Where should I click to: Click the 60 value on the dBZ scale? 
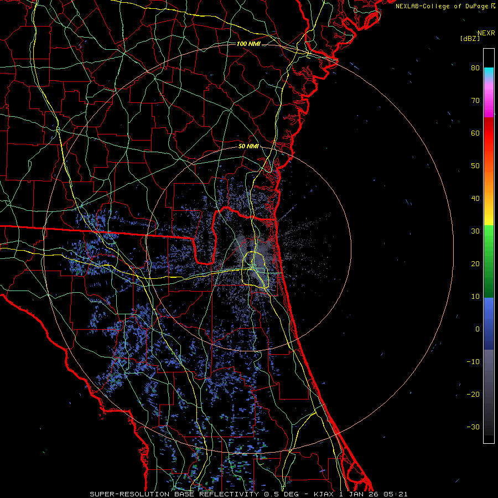[475, 133]
